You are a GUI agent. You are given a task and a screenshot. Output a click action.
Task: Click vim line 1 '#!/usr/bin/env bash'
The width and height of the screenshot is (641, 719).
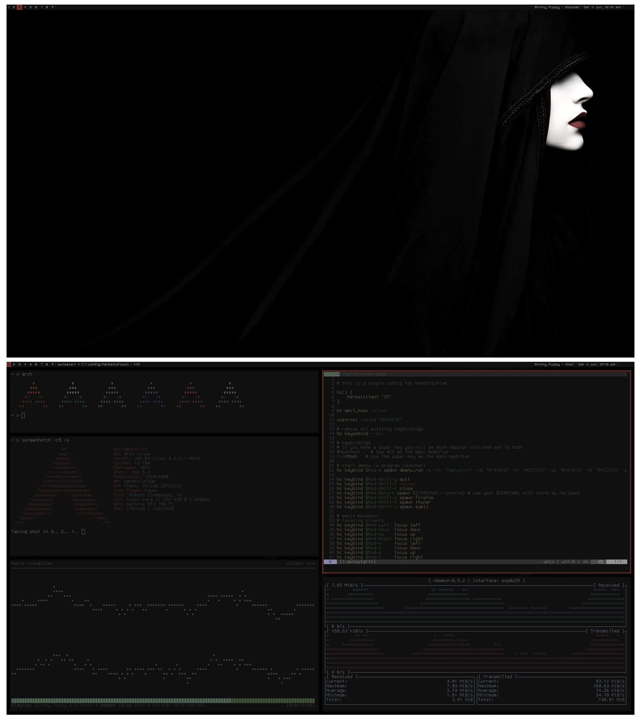(361, 374)
